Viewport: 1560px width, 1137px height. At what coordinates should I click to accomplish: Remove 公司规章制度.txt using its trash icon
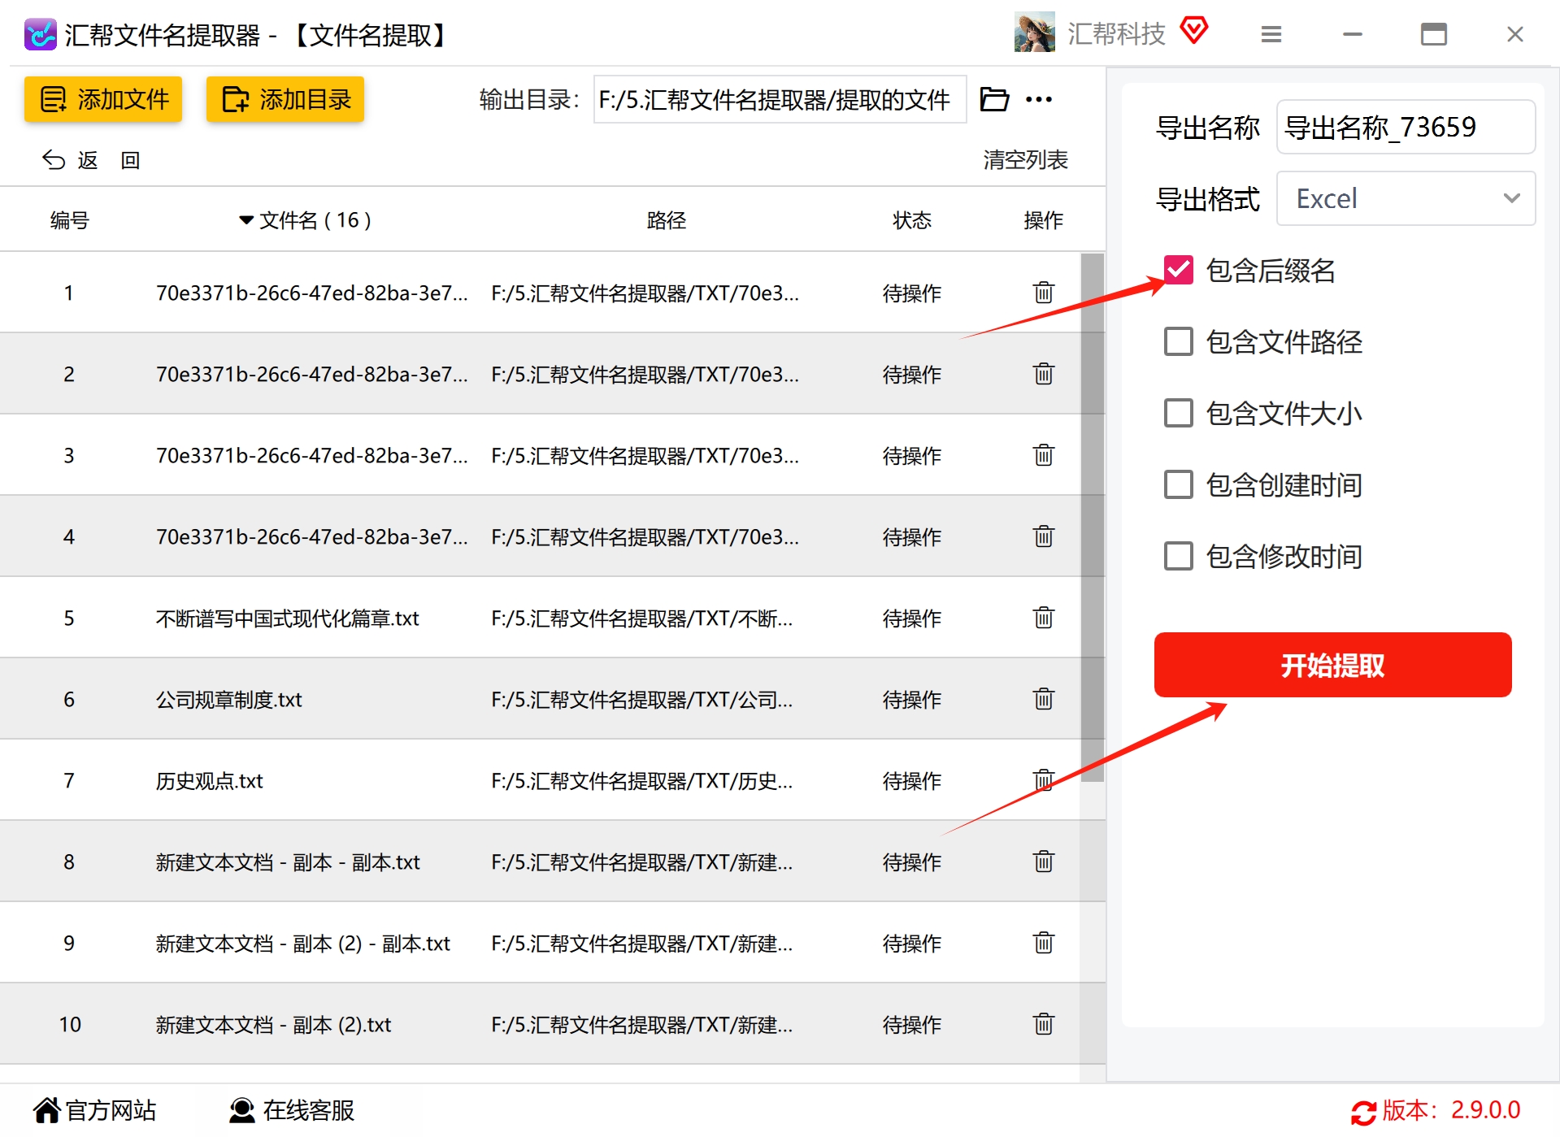click(1044, 698)
